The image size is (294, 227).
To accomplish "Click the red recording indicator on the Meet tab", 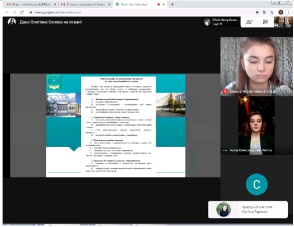I will point(158,4).
